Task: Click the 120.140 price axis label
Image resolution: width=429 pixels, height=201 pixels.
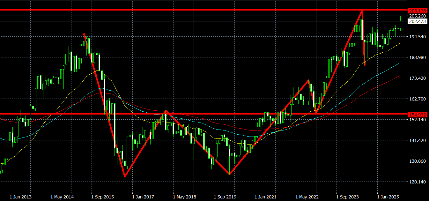Action: click(417, 182)
